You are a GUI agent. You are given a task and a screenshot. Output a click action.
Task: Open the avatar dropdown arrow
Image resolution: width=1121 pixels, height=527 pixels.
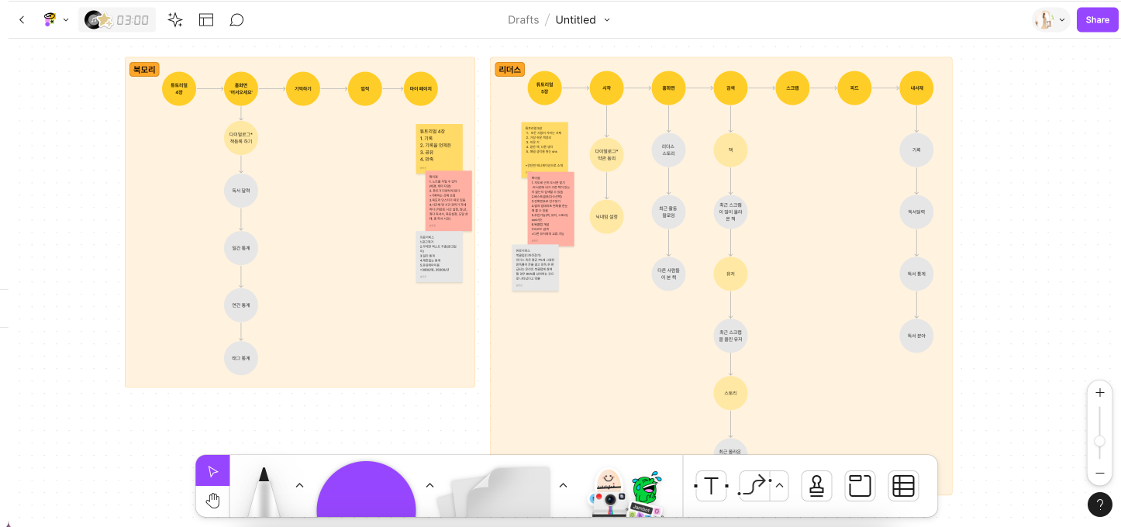(1062, 20)
